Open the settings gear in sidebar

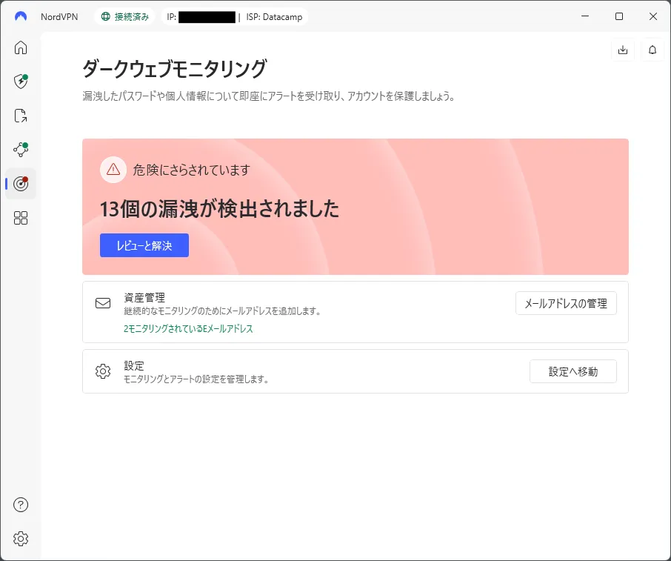(21, 539)
